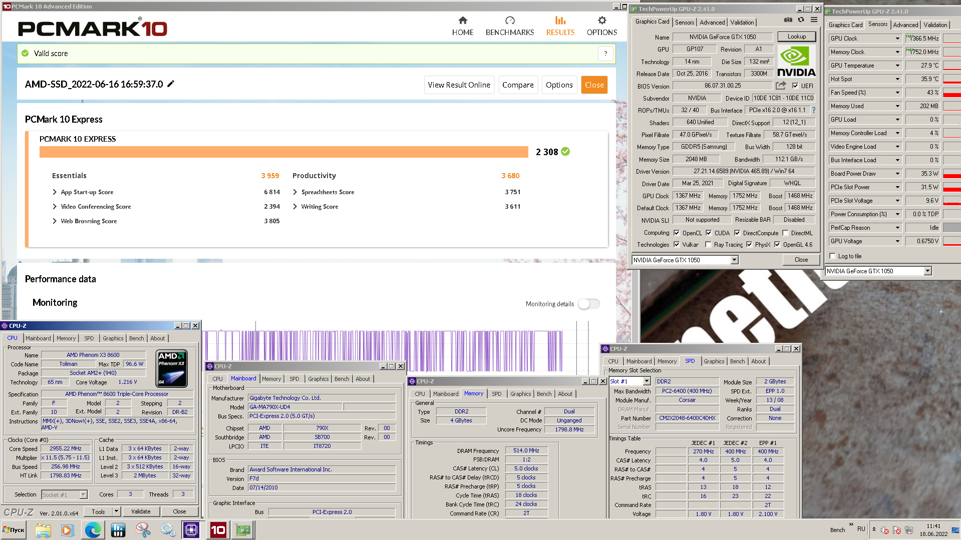
Task: Open GPU selection dropdown in GPU-Z Graphics Card window
Action: click(x=734, y=260)
